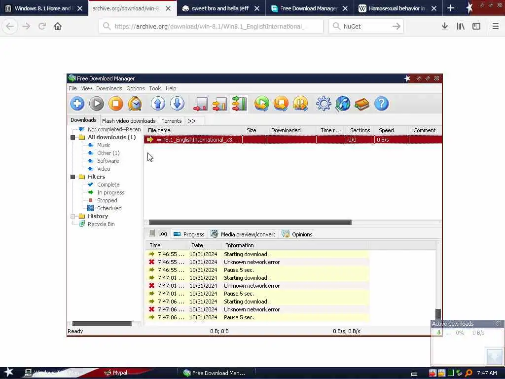Select Heavy traffic usage mode icon
This screenshot has width=505, height=379.
(x=239, y=104)
